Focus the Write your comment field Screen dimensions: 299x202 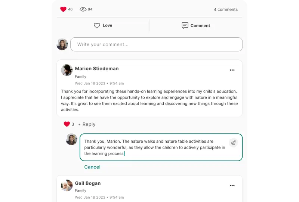(156, 44)
